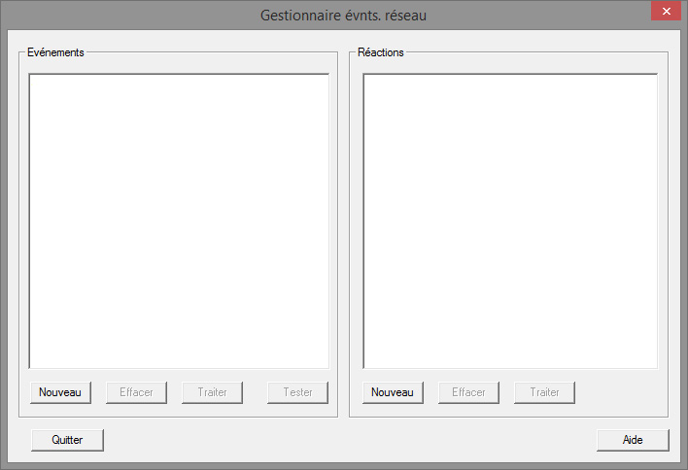Click the Effacer button in Evénements group
The width and height of the screenshot is (688, 470).
click(136, 392)
